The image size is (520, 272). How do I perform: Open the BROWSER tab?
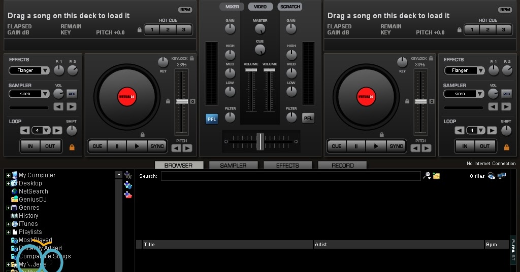(179, 165)
